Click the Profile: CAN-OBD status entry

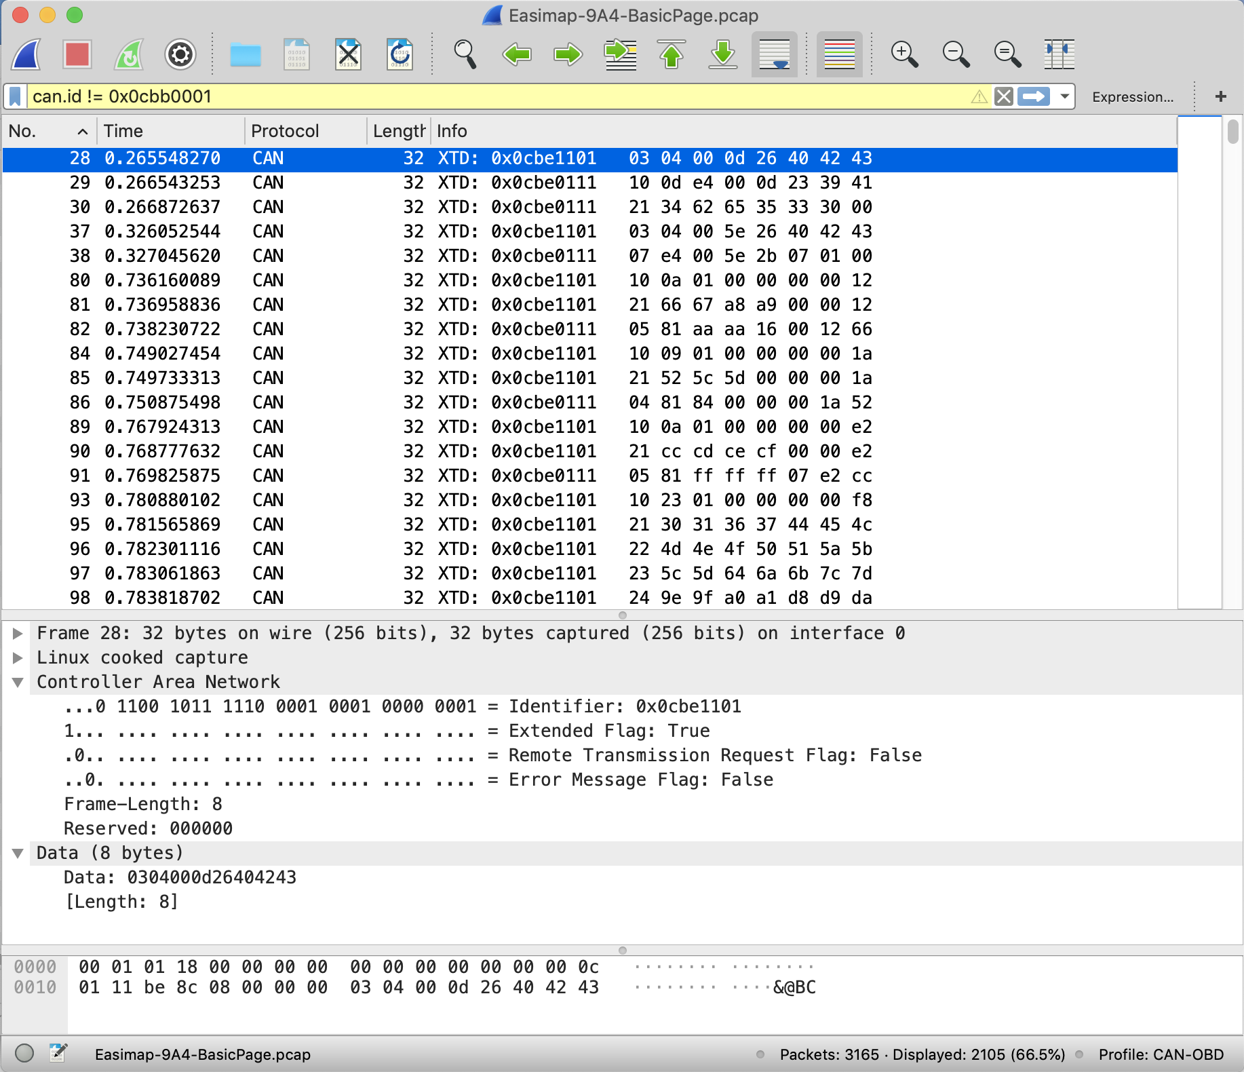[x=1161, y=1054]
